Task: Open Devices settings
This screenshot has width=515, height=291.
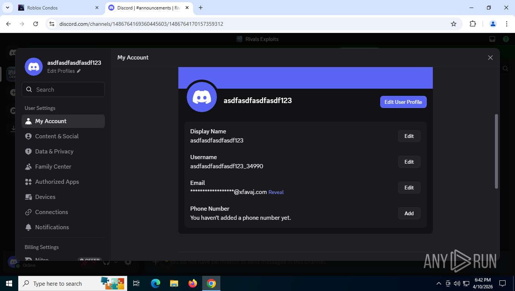Action: click(63, 197)
